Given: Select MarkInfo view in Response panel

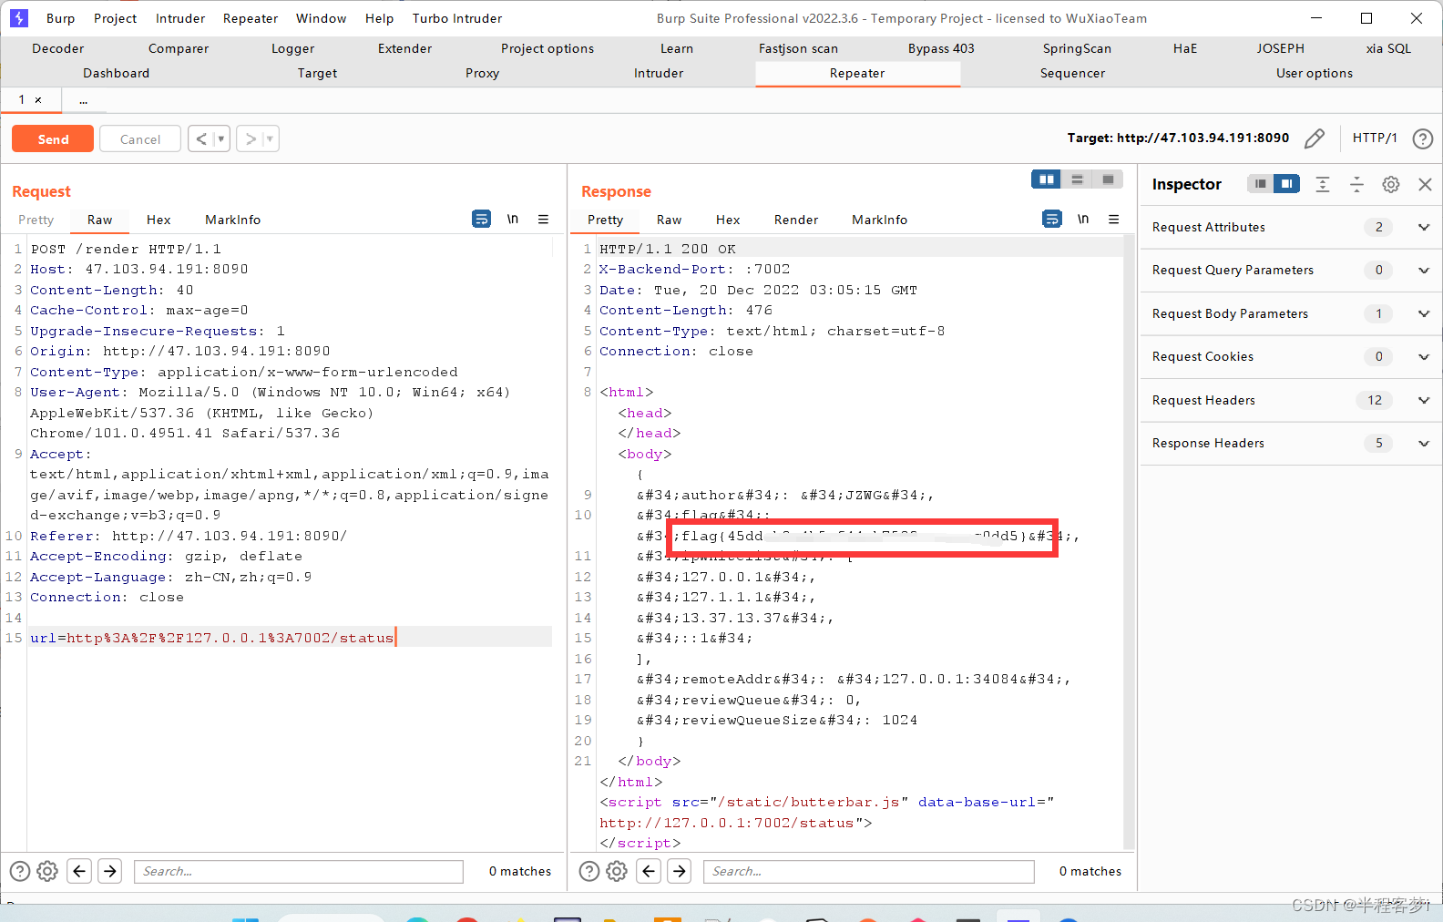Looking at the screenshot, I should 879,220.
